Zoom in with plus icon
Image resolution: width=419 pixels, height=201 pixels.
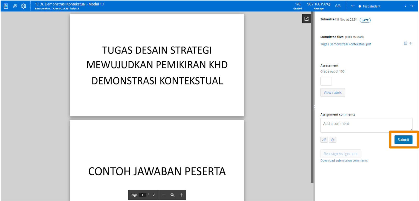pos(181,195)
